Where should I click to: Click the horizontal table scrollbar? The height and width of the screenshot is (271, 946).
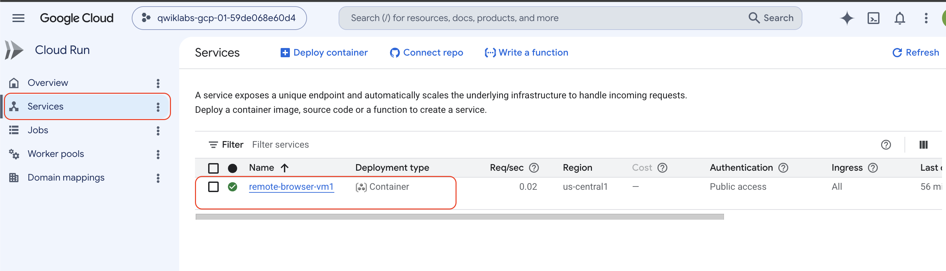(459, 217)
